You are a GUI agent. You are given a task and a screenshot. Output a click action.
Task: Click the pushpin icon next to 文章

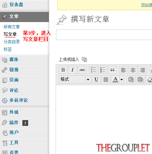[4, 17]
